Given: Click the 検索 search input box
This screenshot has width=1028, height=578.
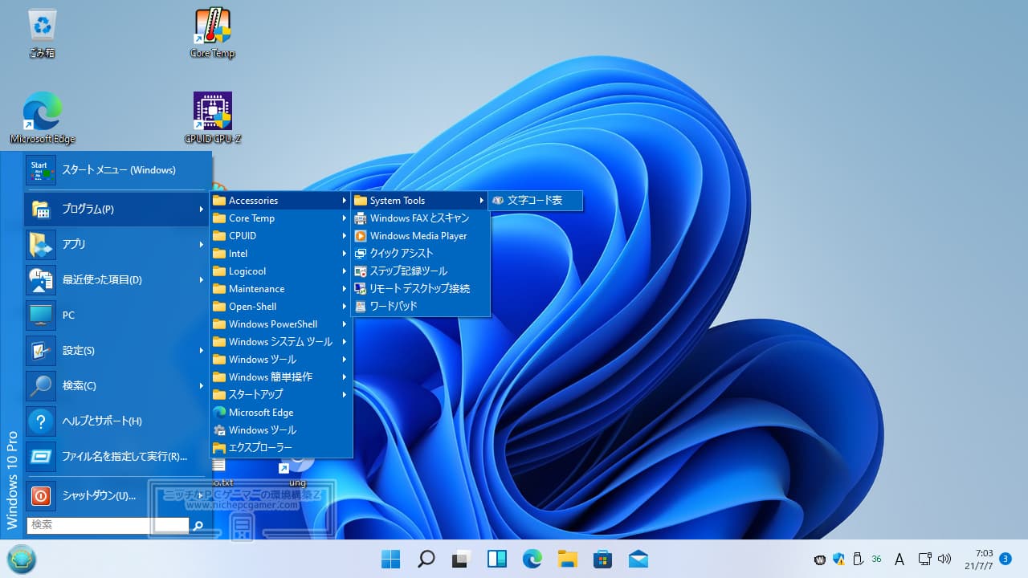Looking at the screenshot, I should point(108,525).
